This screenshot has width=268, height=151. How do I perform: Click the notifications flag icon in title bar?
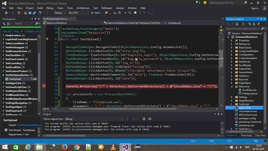[x=198, y=3]
